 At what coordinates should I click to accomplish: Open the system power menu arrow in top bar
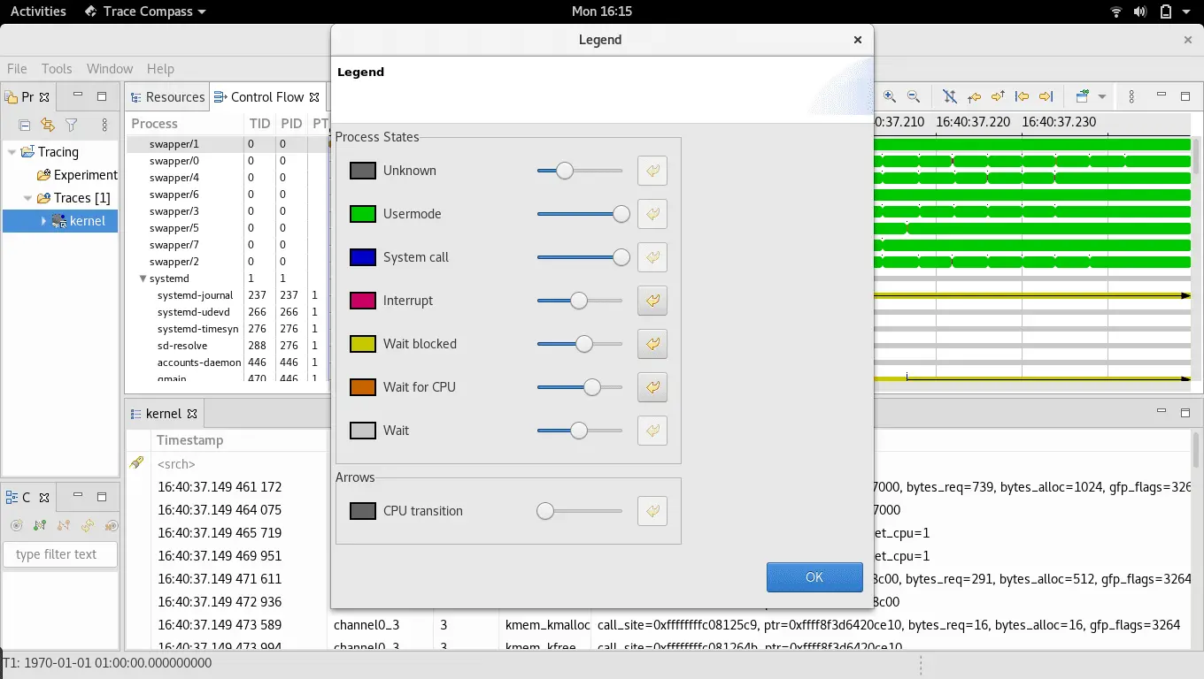click(1188, 11)
